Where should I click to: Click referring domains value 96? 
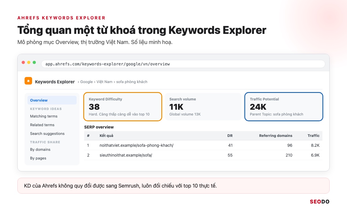[x=290, y=145]
